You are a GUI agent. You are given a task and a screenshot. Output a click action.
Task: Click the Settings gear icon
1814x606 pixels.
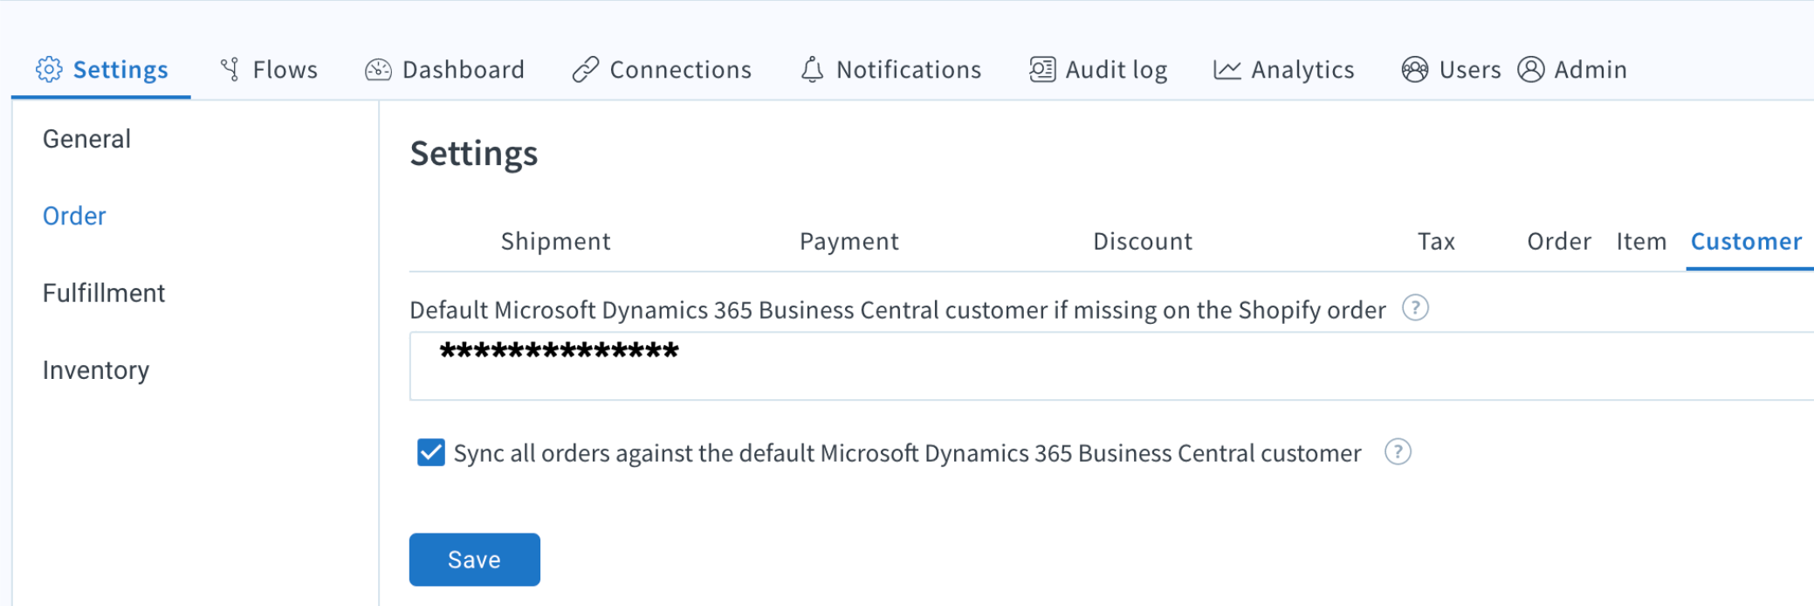pos(49,69)
